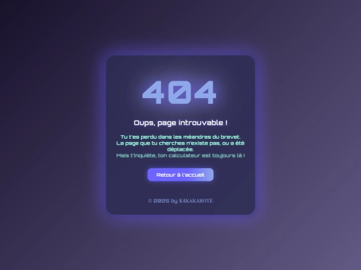Select the word déplacée
This screenshot has width=361, height=270.
[180, 149]
